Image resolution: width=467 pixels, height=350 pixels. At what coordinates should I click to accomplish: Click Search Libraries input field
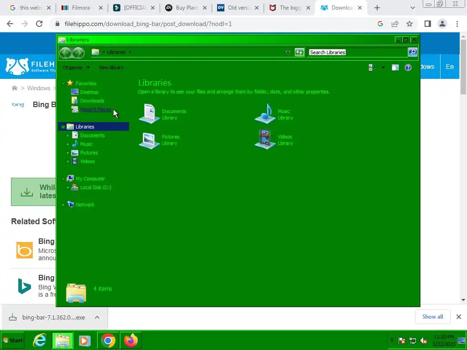357,52
